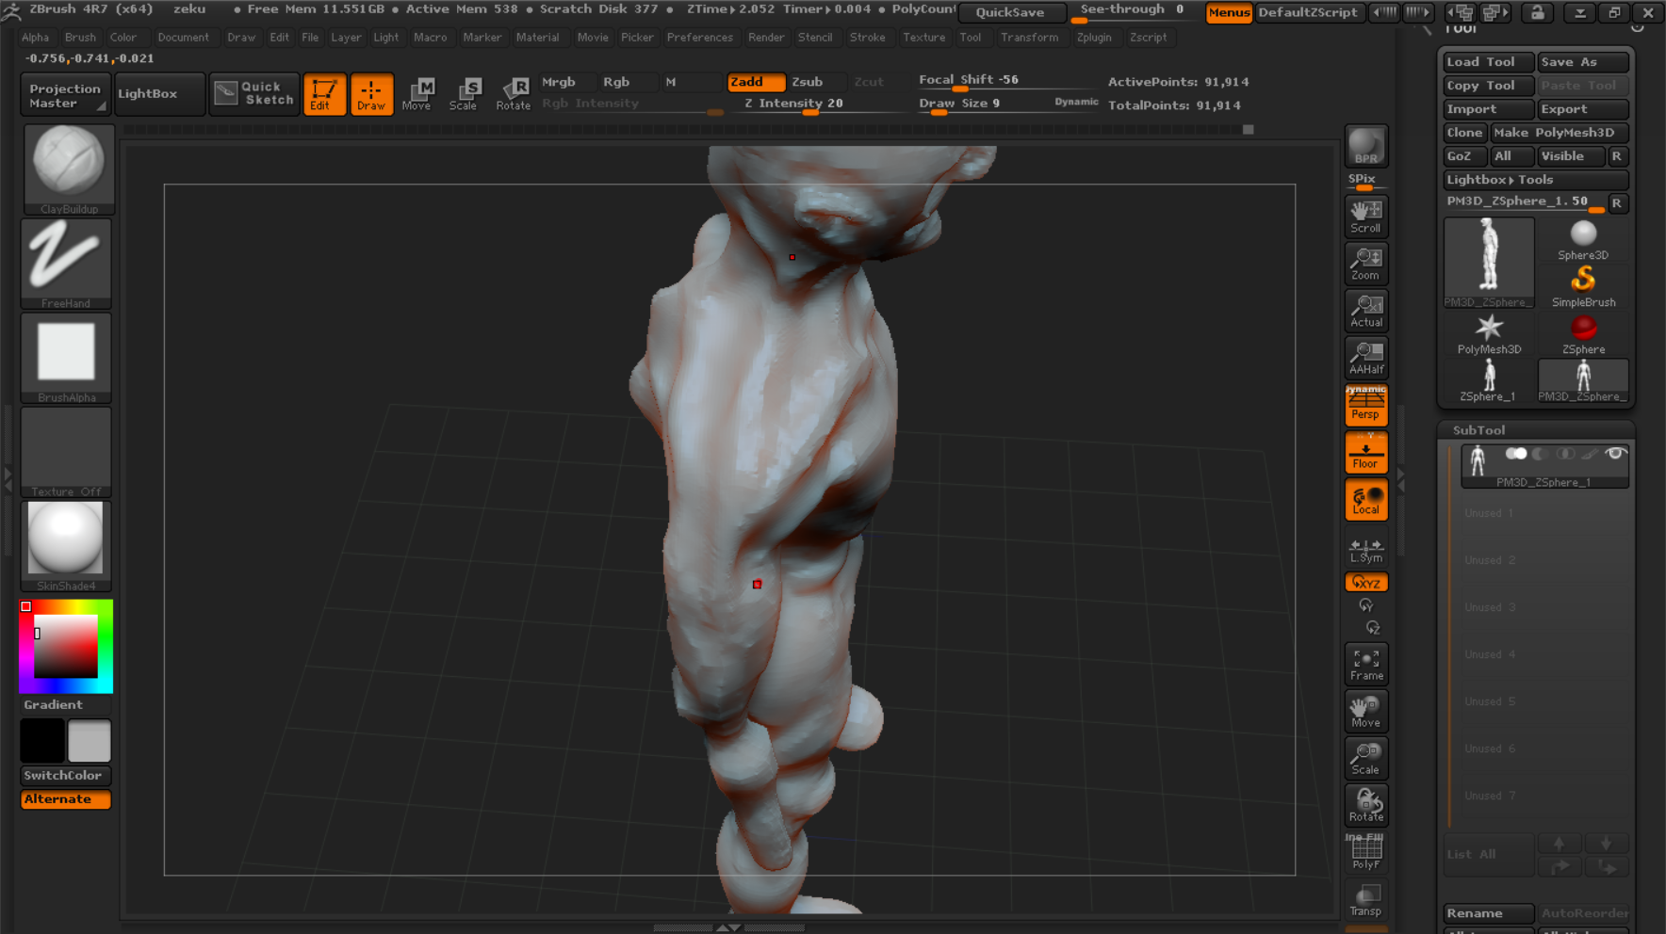Screen dimensions: 1666x934
Task: Open the BrushAlpha picker
Action: (66, 357)
